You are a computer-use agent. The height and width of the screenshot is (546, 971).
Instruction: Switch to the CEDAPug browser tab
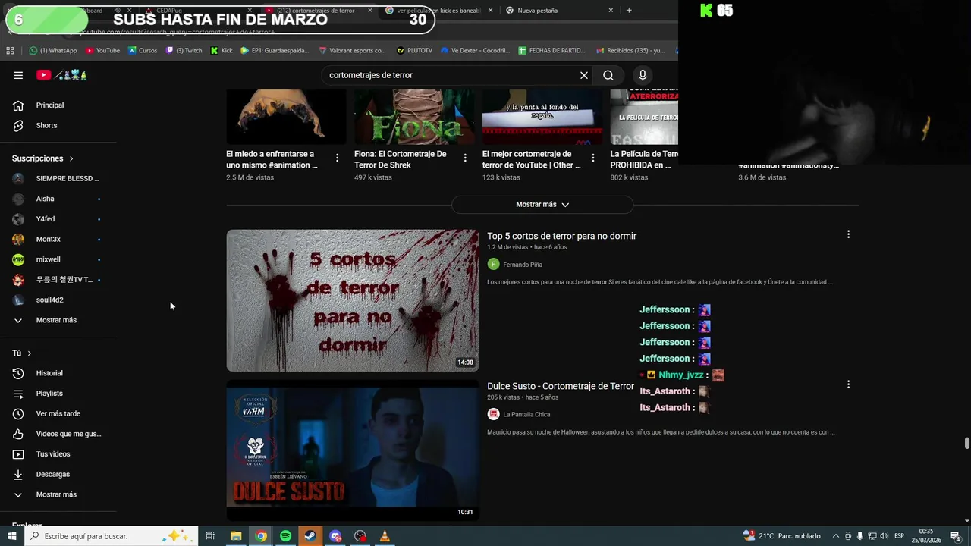[x=199, y=11]
